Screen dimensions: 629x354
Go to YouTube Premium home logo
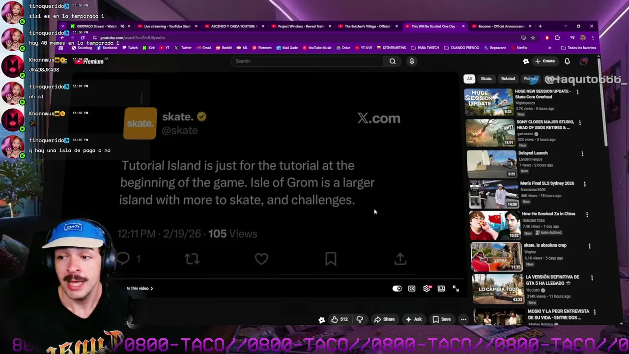pyautogui.click(x=89, y=61)
